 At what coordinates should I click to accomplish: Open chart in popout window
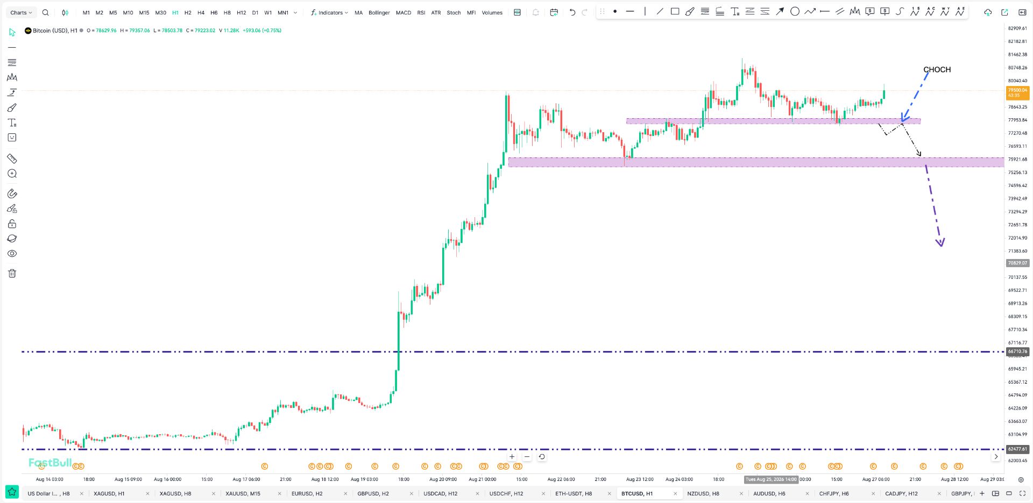pos(1004,12)
